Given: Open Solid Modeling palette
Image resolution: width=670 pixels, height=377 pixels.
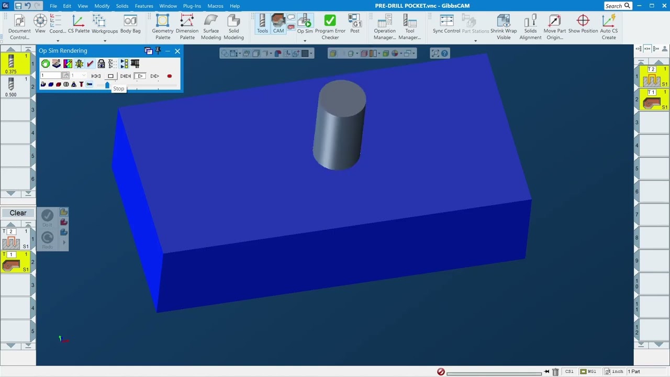Looking at the screenshot, I should [233, 27].
